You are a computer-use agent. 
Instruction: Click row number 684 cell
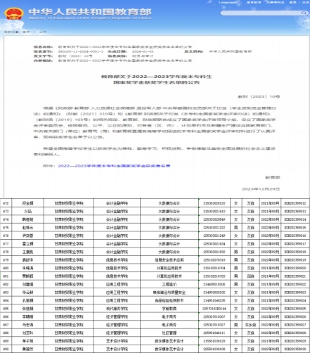click(x=6, y=300)
